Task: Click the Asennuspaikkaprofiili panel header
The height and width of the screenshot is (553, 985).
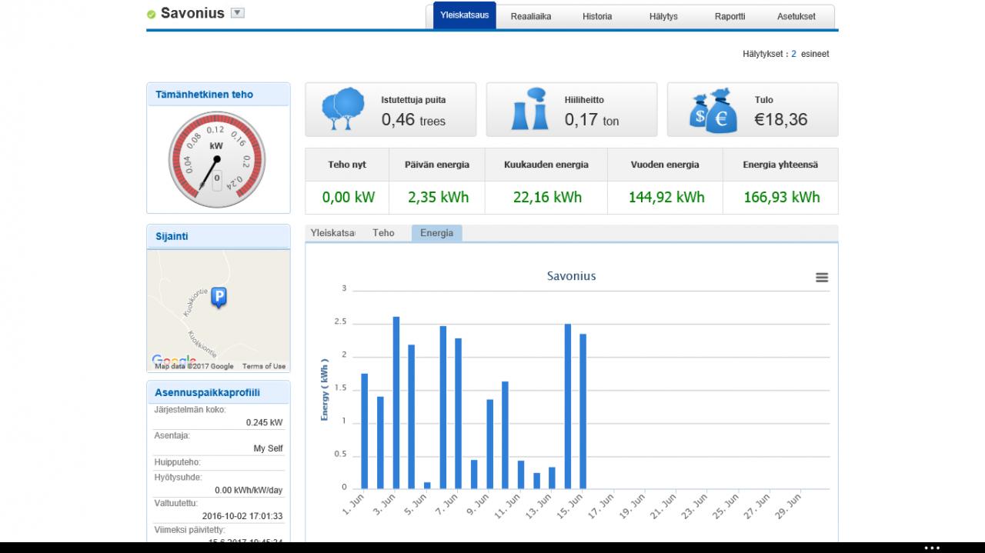Action: [219, 392]
